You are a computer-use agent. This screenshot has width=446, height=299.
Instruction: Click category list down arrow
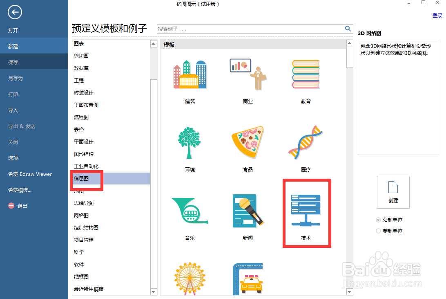pos(154,292)
